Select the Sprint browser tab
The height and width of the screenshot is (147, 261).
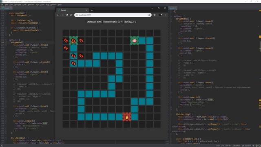click(x=73, y=10)
